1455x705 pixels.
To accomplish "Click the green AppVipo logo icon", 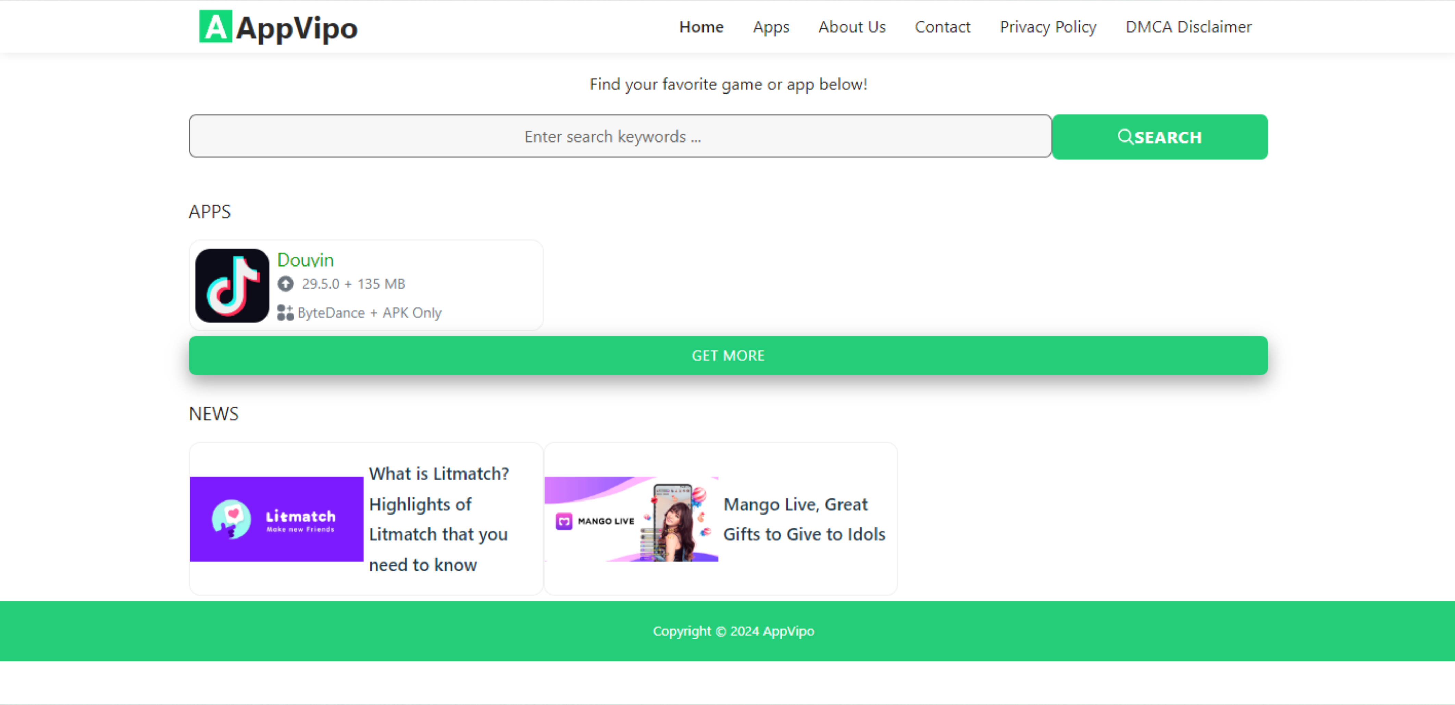I will (x=215, y=27).
